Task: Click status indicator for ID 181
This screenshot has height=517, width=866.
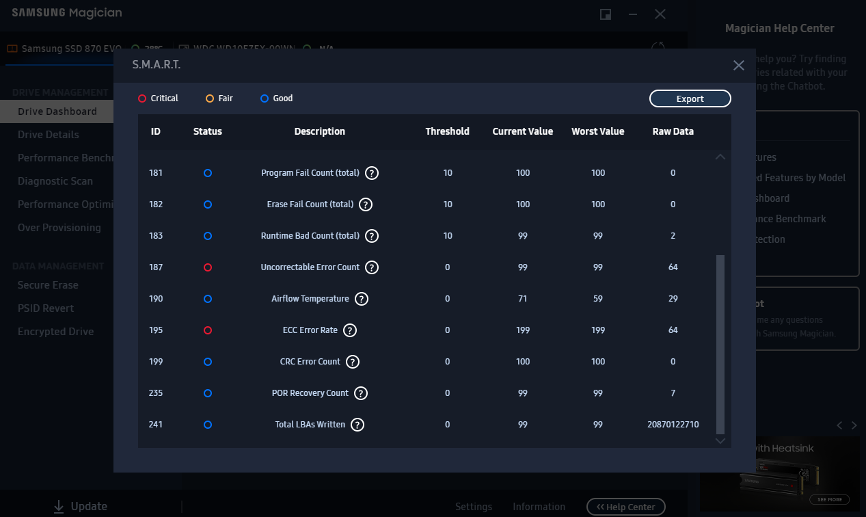Action: (208, 173)
